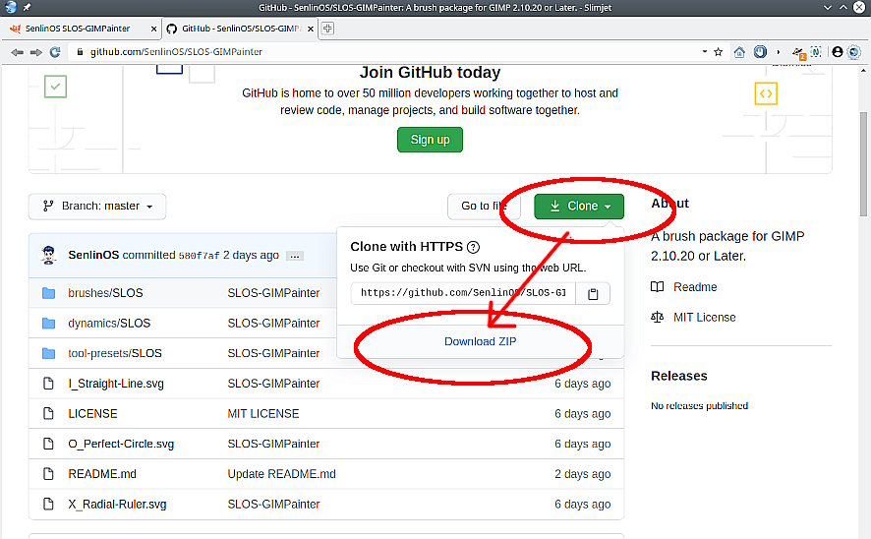Screen dimensions: 871x539
Task: Click the book icon next to Readme
Action: pos(657,287)
